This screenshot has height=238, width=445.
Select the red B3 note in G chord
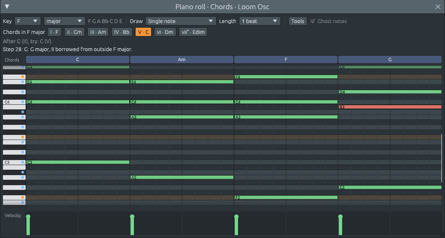[x=390, y=107]
